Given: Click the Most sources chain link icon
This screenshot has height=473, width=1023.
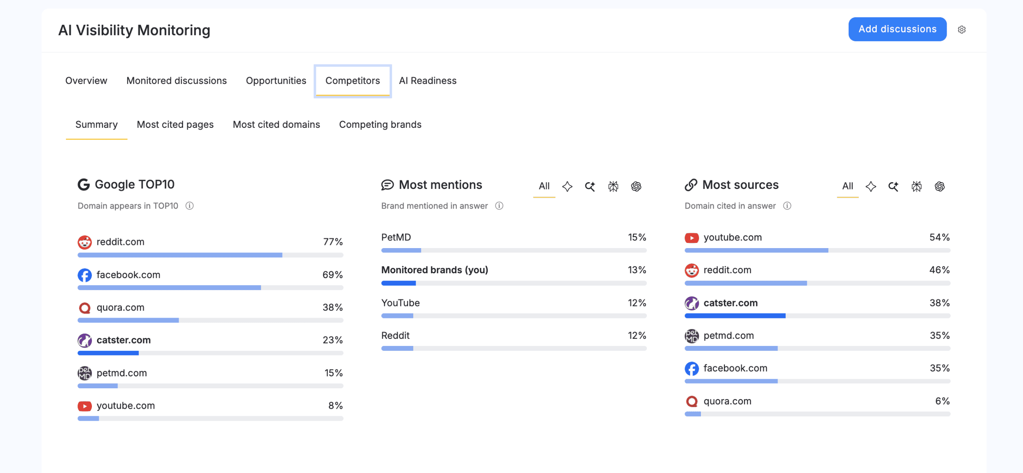Looking at the screenshot, I should point(691,185).
